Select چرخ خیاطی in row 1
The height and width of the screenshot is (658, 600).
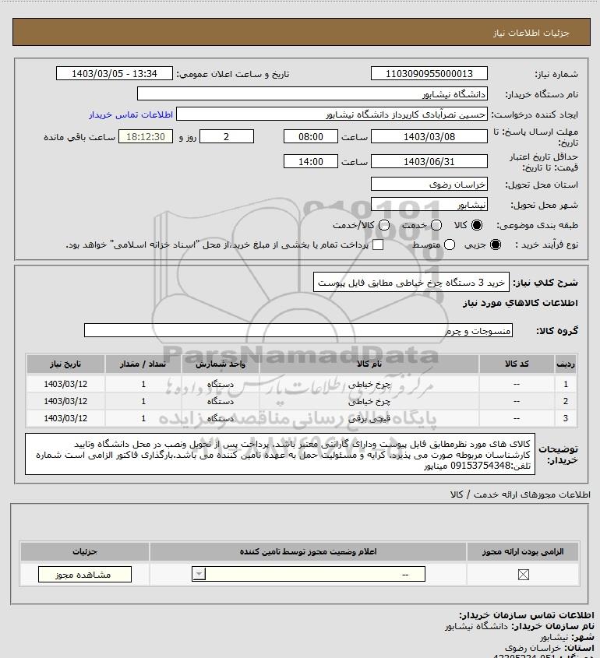click(369, 384)
